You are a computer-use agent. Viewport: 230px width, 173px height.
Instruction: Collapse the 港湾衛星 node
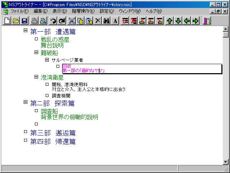coord(36,77)
